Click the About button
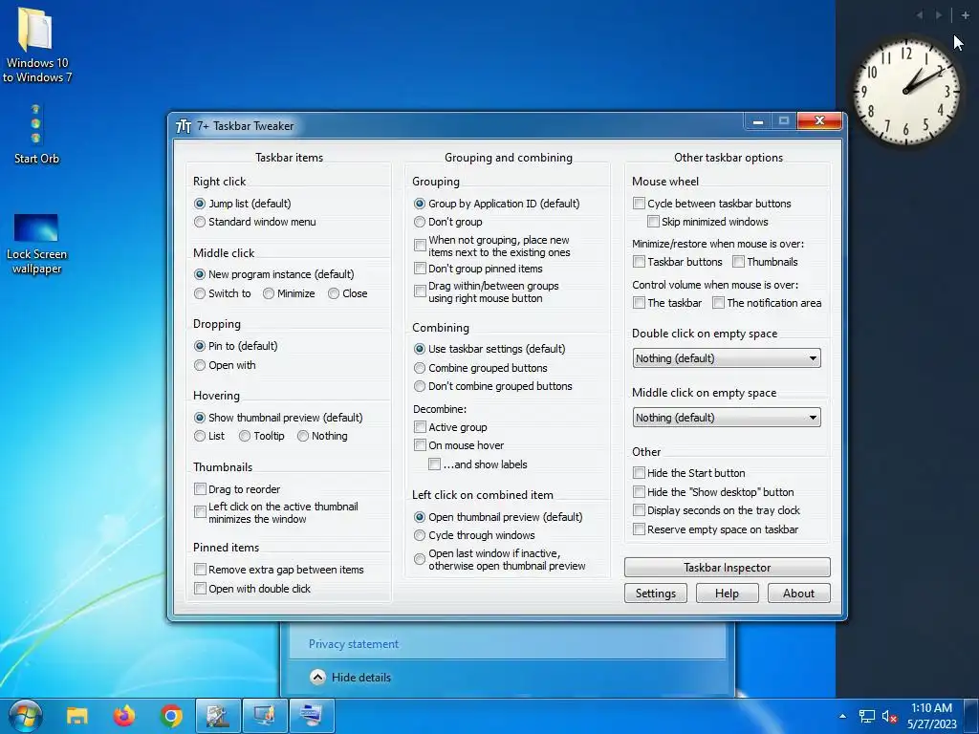This screenshot has width=979, height=734. pos(798,593)
